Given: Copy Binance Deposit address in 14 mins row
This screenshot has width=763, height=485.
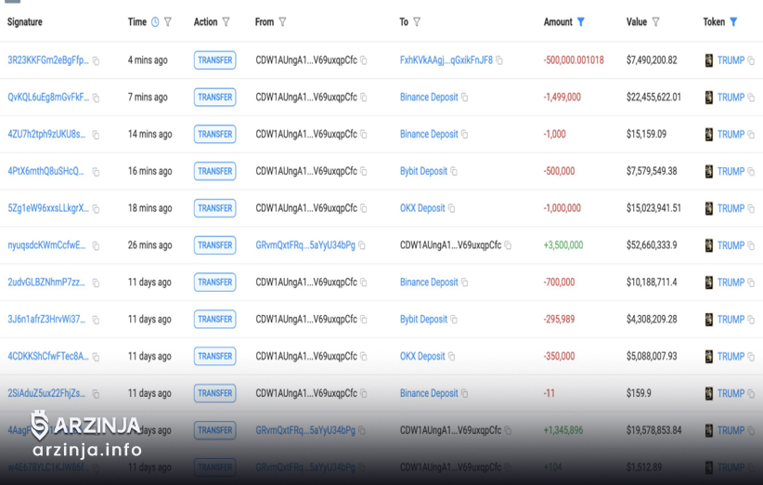Looking at the screenshot, I should [465, 135].
